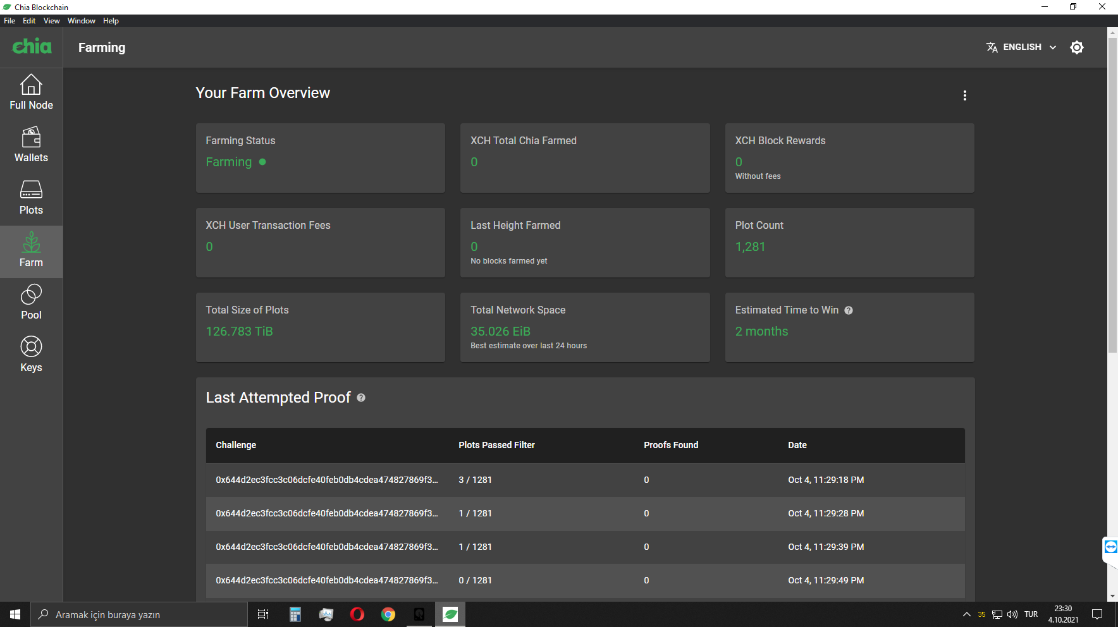Click the green Farming status text
The height and width of the screenshot is (627, 1118).
point(228,162)
